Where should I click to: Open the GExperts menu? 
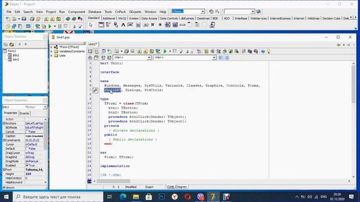tap(135, 12)
